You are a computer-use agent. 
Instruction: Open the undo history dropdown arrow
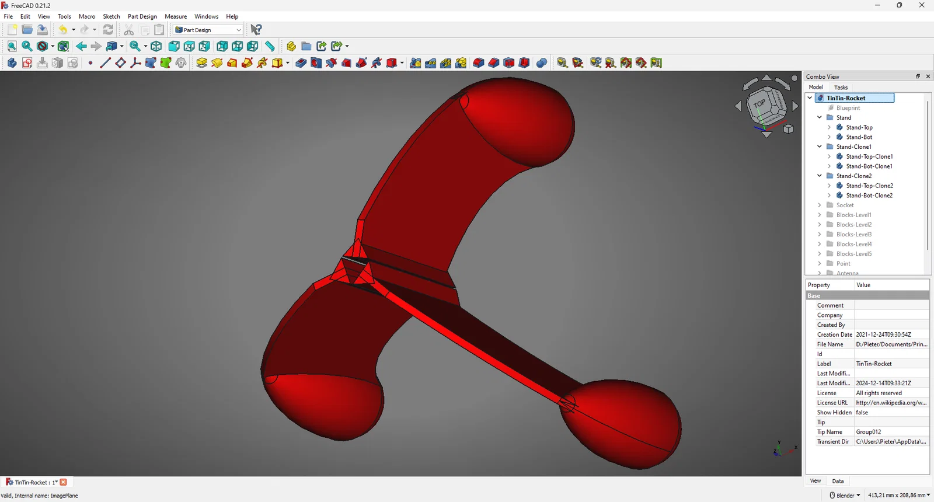(x=74, y=30)
